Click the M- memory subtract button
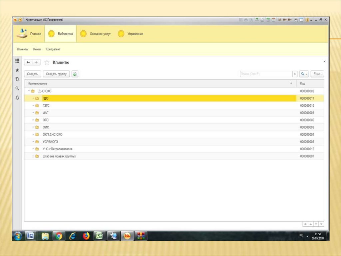The image size is (341, 256). [x=289, y=20]
